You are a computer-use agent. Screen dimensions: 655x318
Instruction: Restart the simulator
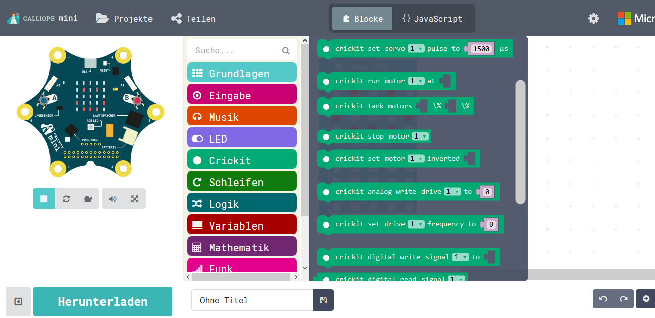click(66, 199)
